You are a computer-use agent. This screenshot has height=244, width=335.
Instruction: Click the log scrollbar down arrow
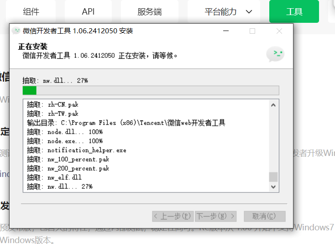click(273, 187)
